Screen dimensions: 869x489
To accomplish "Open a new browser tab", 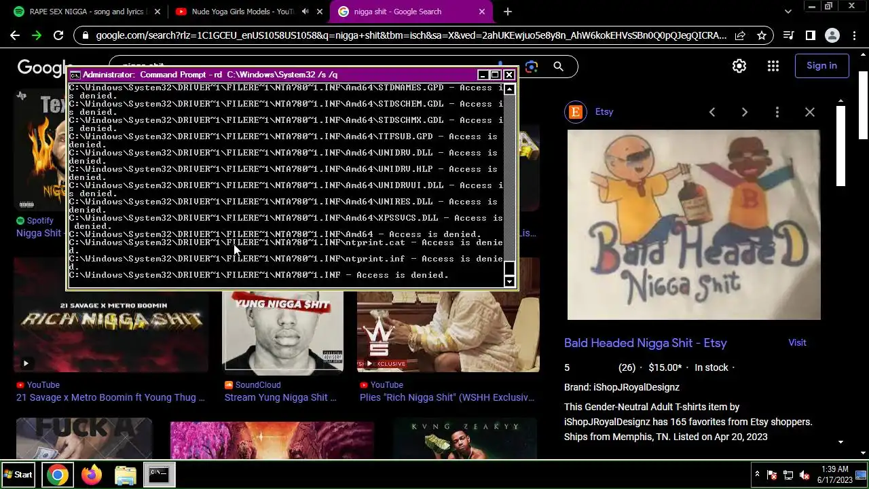I will (508, 12).
